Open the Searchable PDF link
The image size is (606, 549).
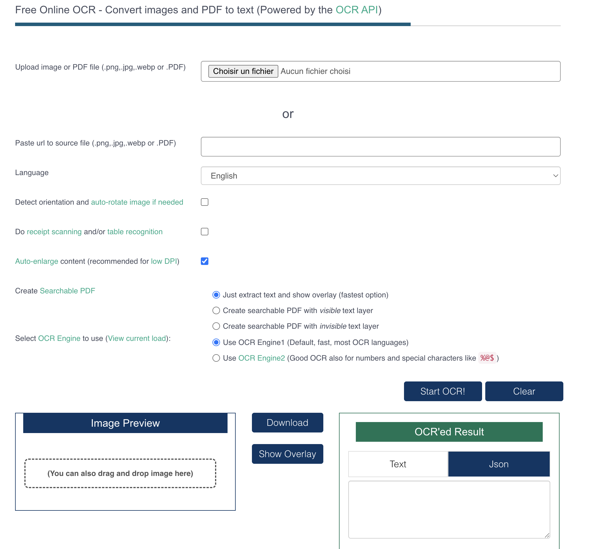tap(67, 290)
